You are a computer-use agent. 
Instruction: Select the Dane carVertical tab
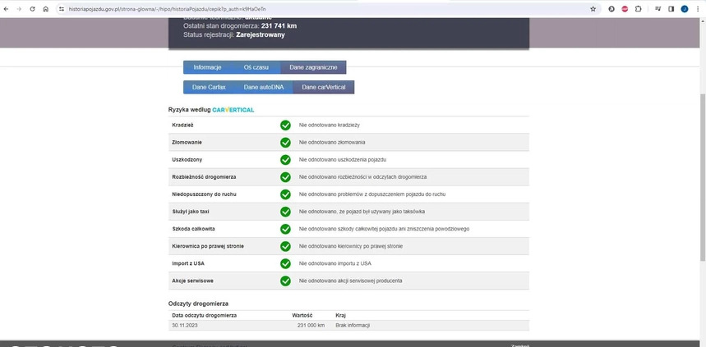pyautogui.click(x=324, y=87)
